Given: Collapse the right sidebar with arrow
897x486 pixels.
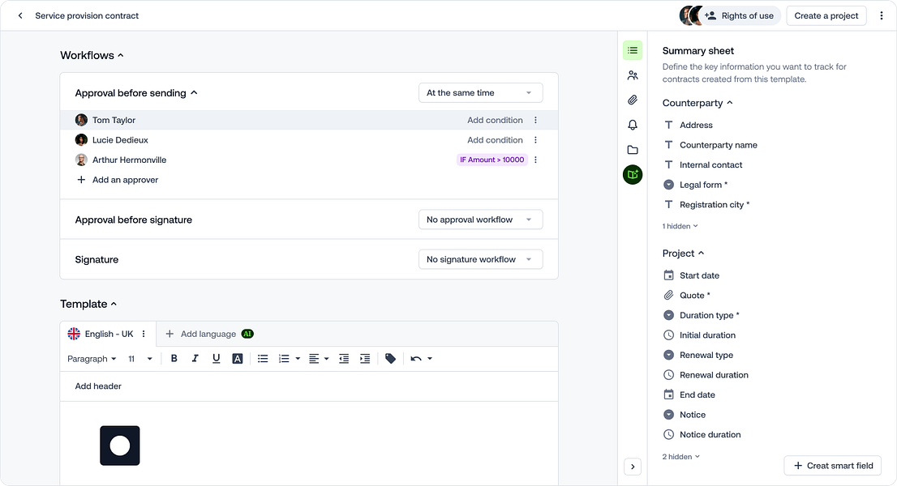Looking at the screenshot, I should (633, 467).
